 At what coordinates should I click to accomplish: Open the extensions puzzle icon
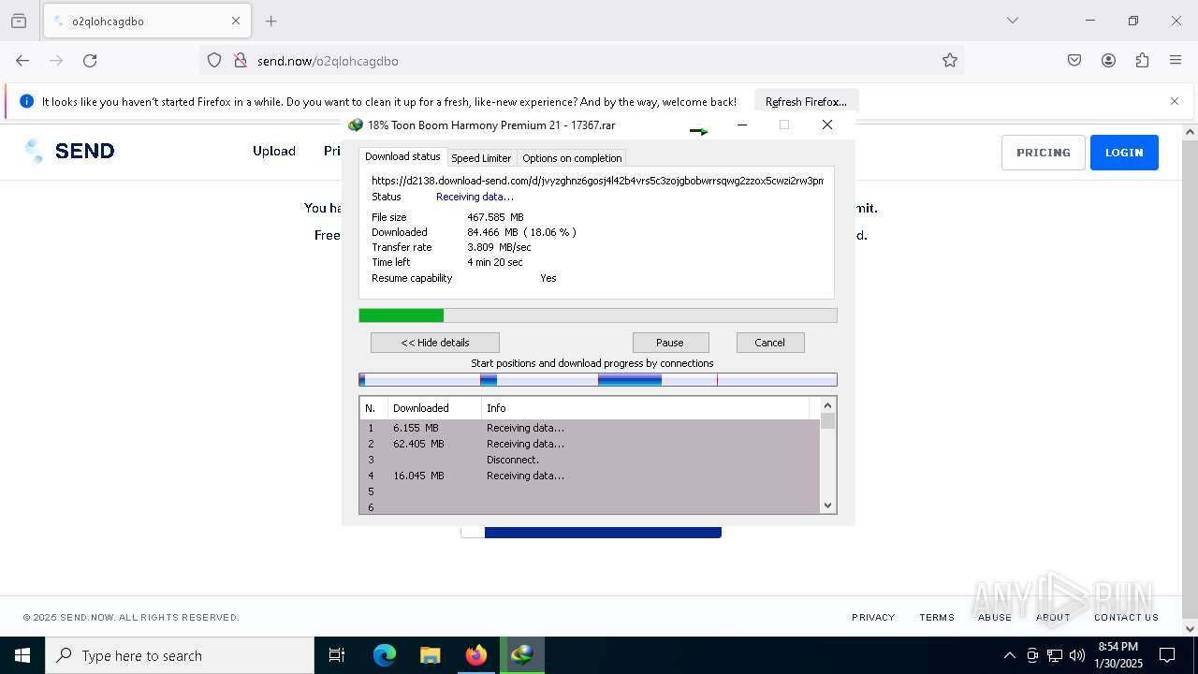[x=1142, y=61]
